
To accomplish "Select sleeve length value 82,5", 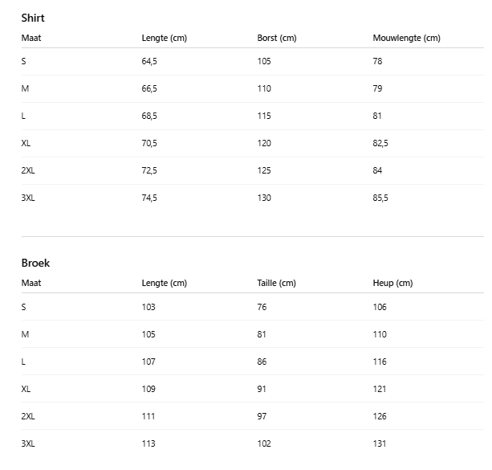I will click(x=380, y=143).
